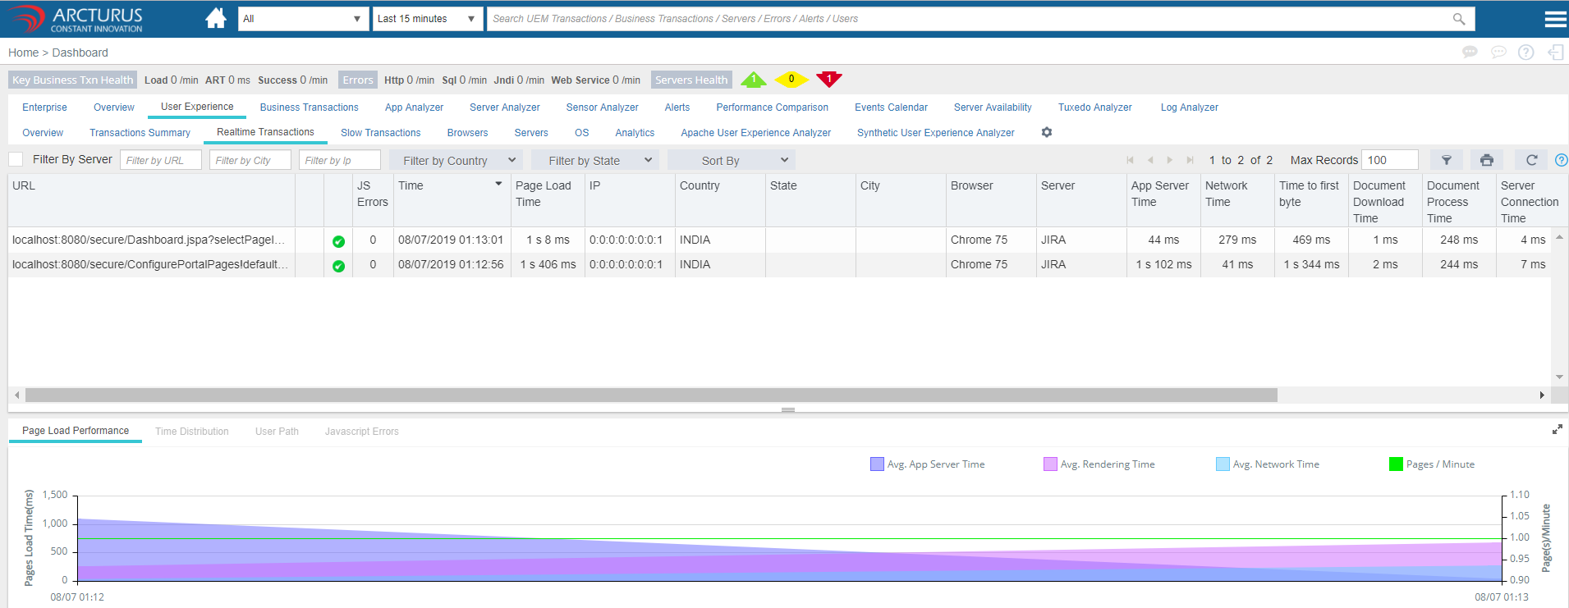This screenshot has height=608, width=1569.
Task: Click the green servers health indicator
Action: tap(753, 80)
